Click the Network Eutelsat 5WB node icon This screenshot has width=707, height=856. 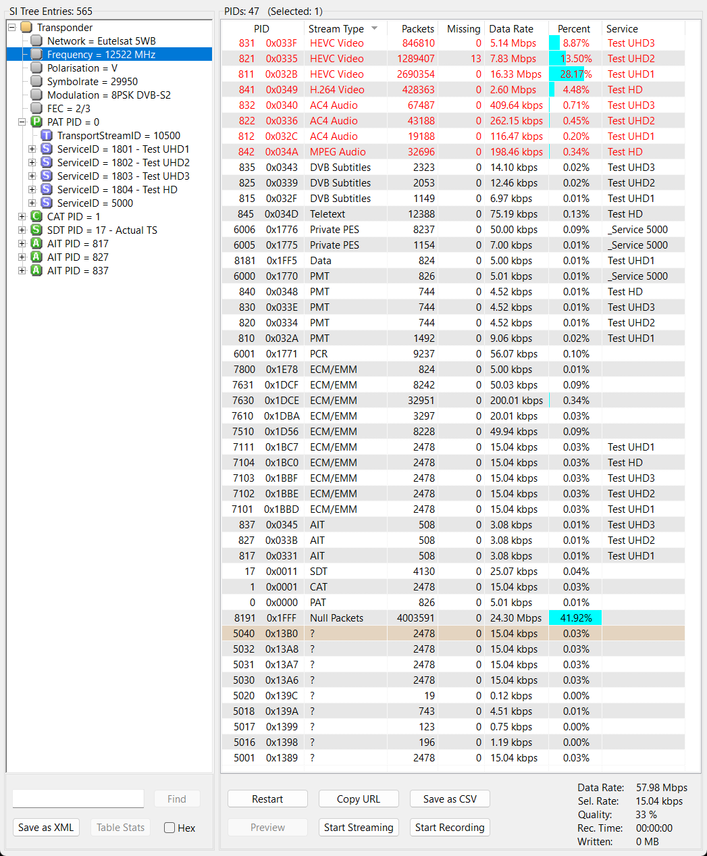click(x=36, y=41)
